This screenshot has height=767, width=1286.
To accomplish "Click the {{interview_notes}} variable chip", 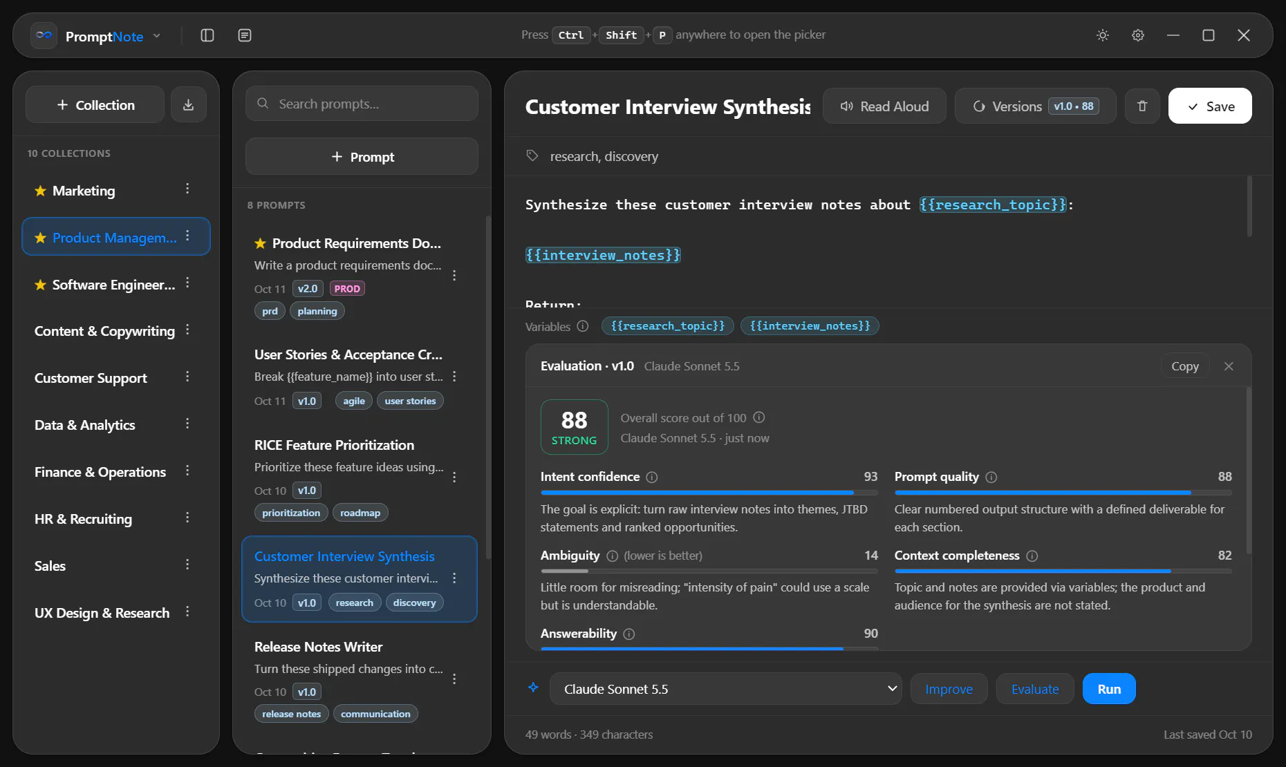I will (810, 325).
